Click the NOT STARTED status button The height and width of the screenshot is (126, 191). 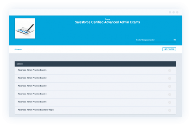click(x=169, y=49)
